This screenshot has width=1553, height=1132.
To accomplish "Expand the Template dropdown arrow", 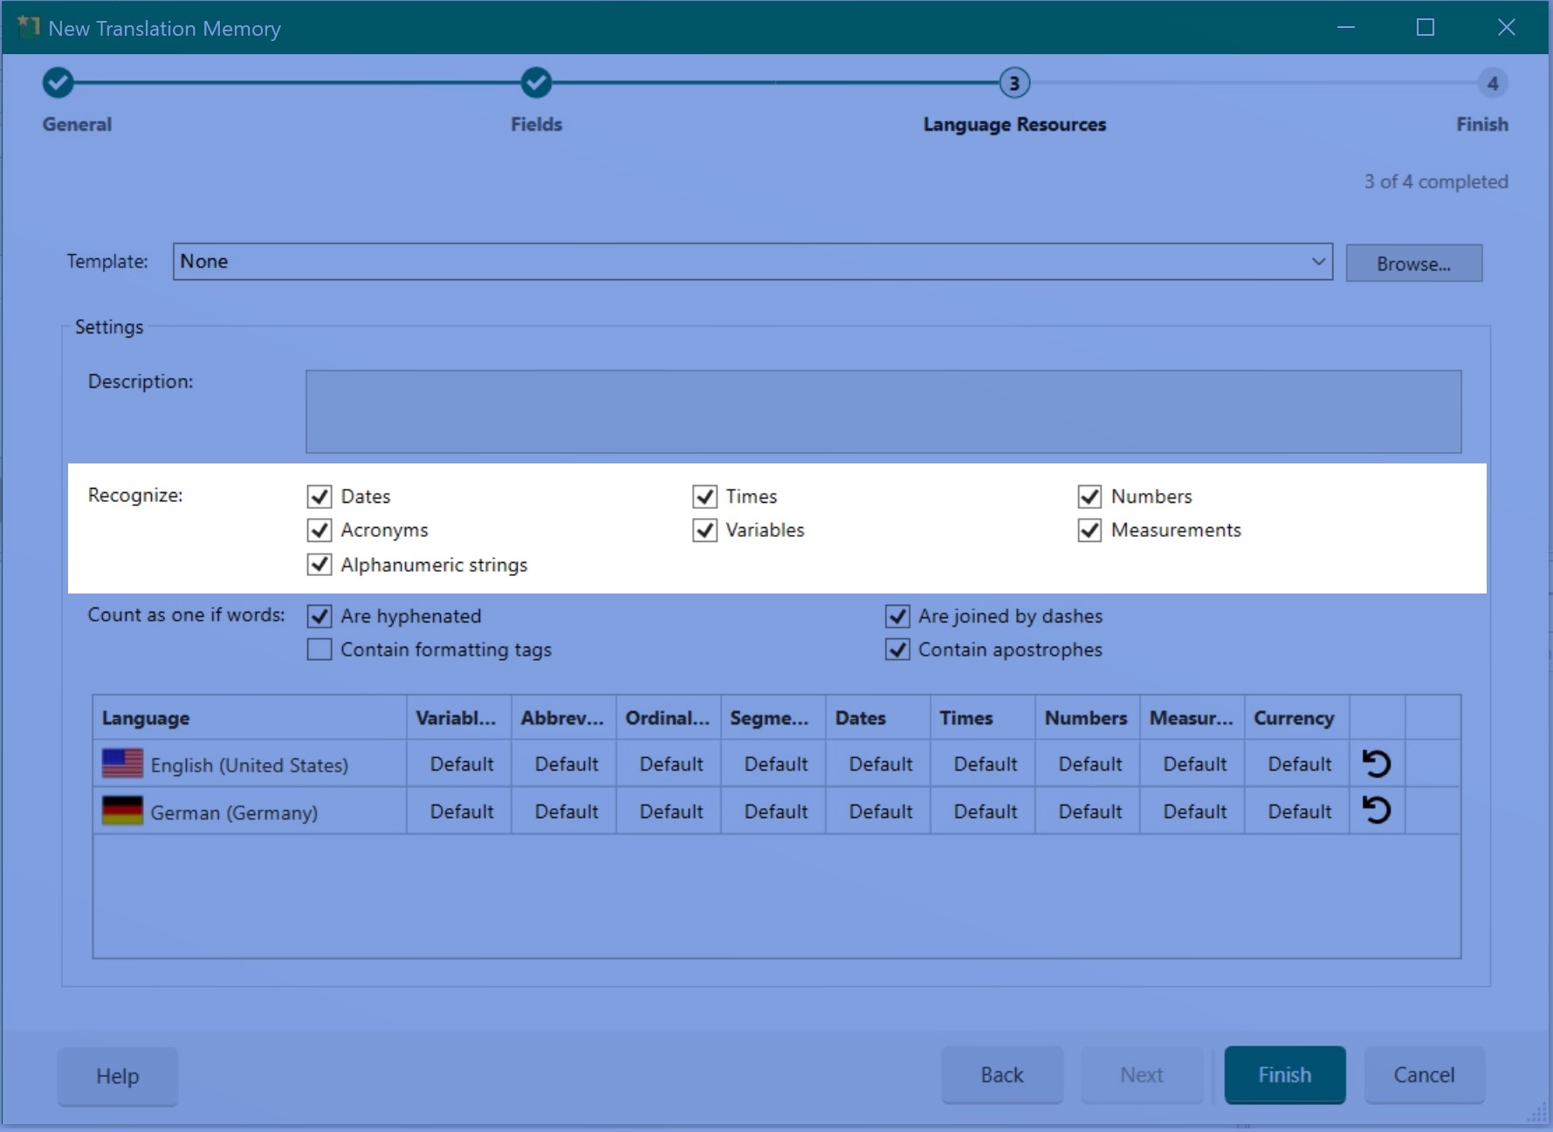I will point(1317,262).
